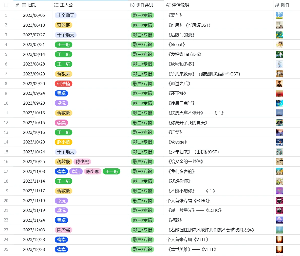Open attachment thumbnail for 《Sleep!》
Screen dimensions: 300x256
point(279,44)
